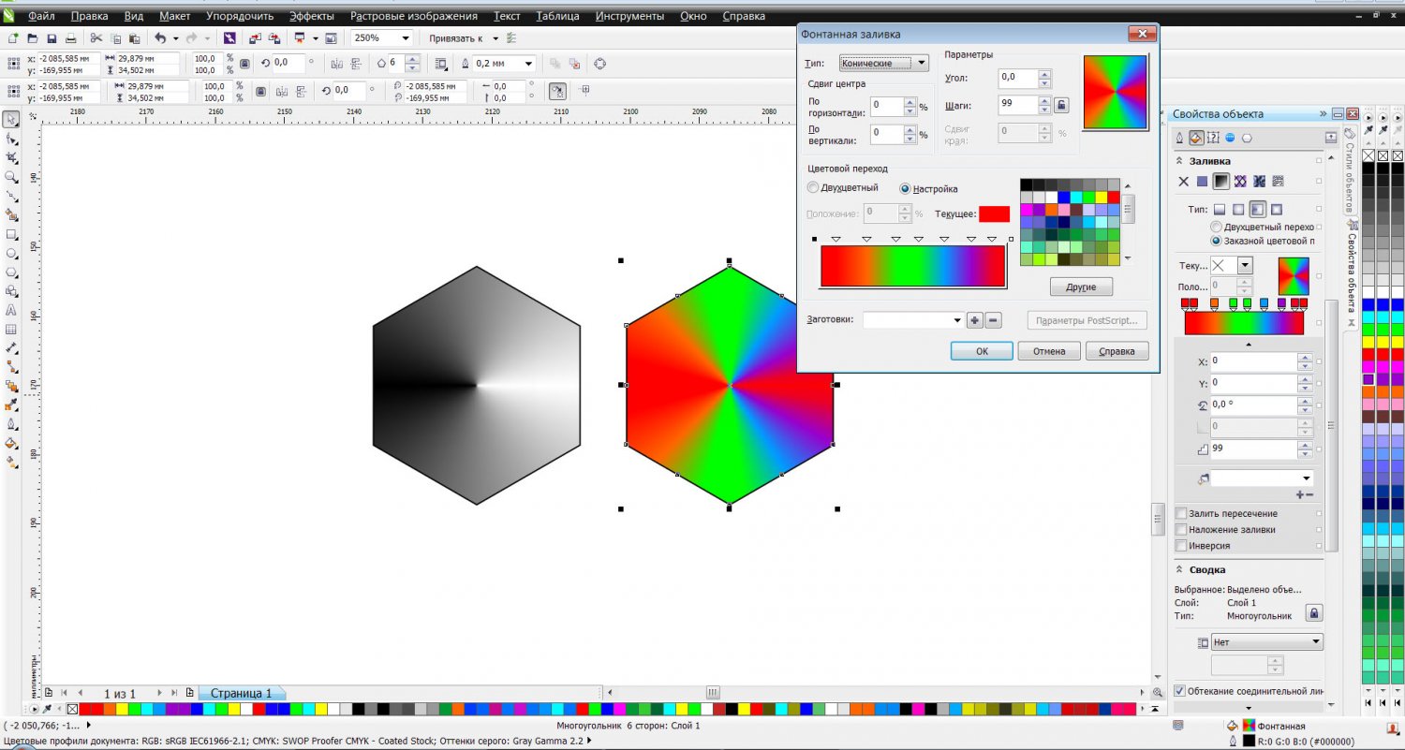Select the Ellipse tool
This screenshot has height=750, width=1405.
(x=11, y=254)
